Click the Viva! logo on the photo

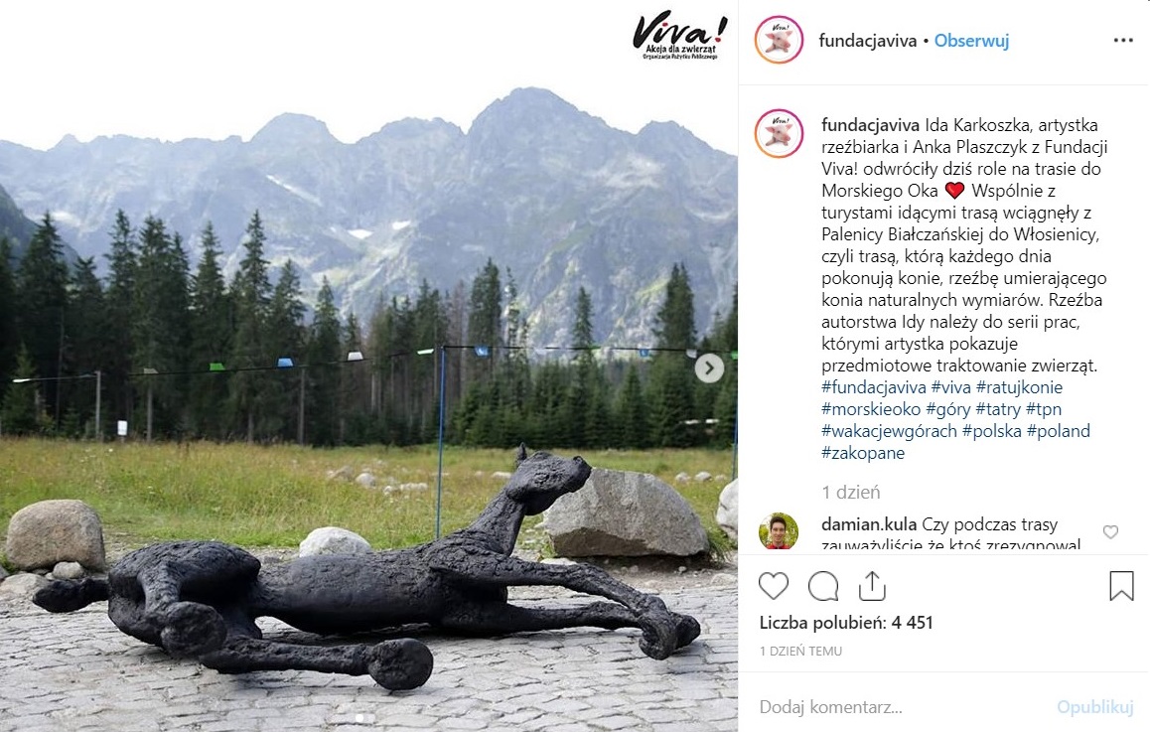679,35
